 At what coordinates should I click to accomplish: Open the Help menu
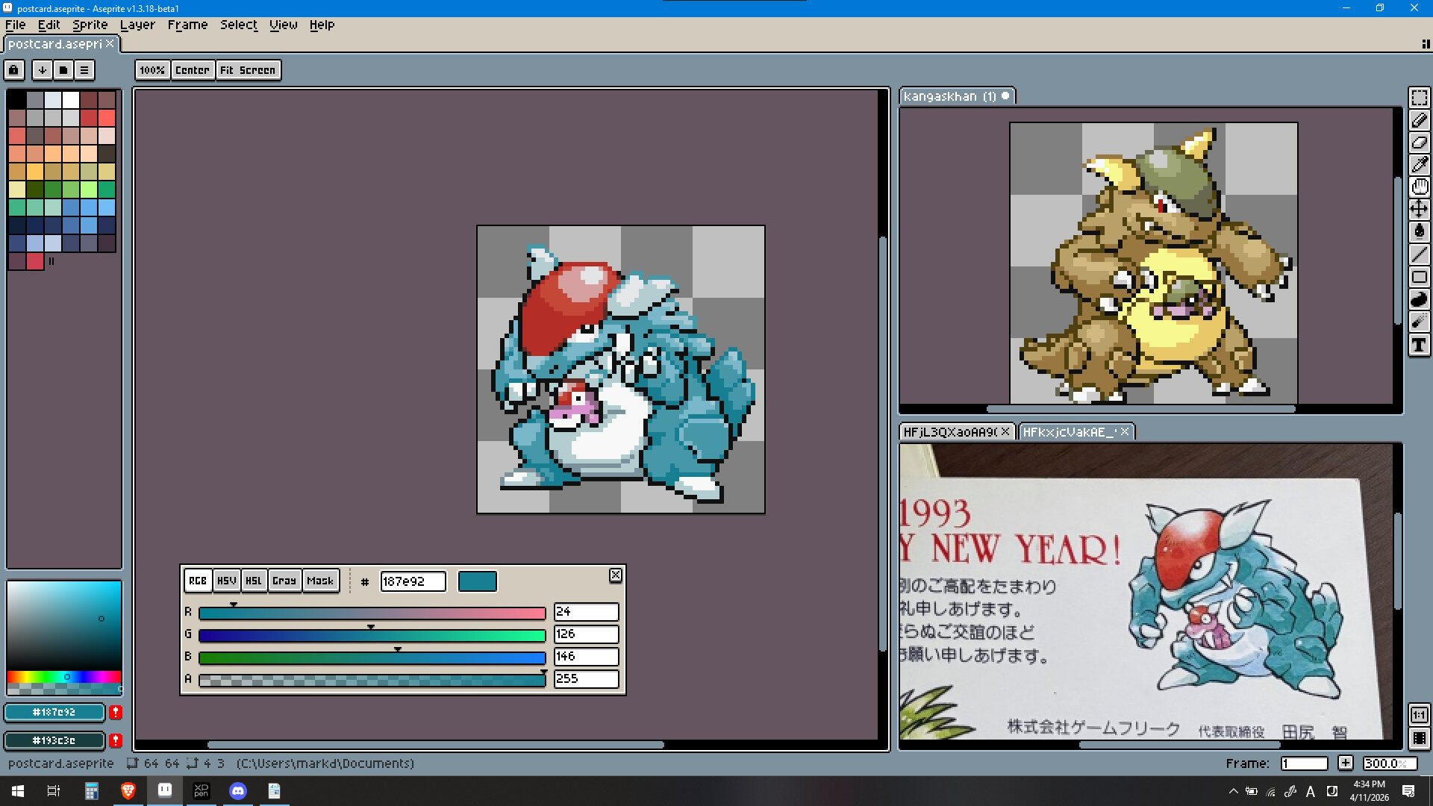[322, 25]
